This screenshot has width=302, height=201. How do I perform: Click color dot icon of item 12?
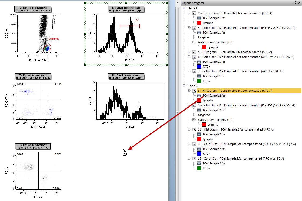(194, 144)
